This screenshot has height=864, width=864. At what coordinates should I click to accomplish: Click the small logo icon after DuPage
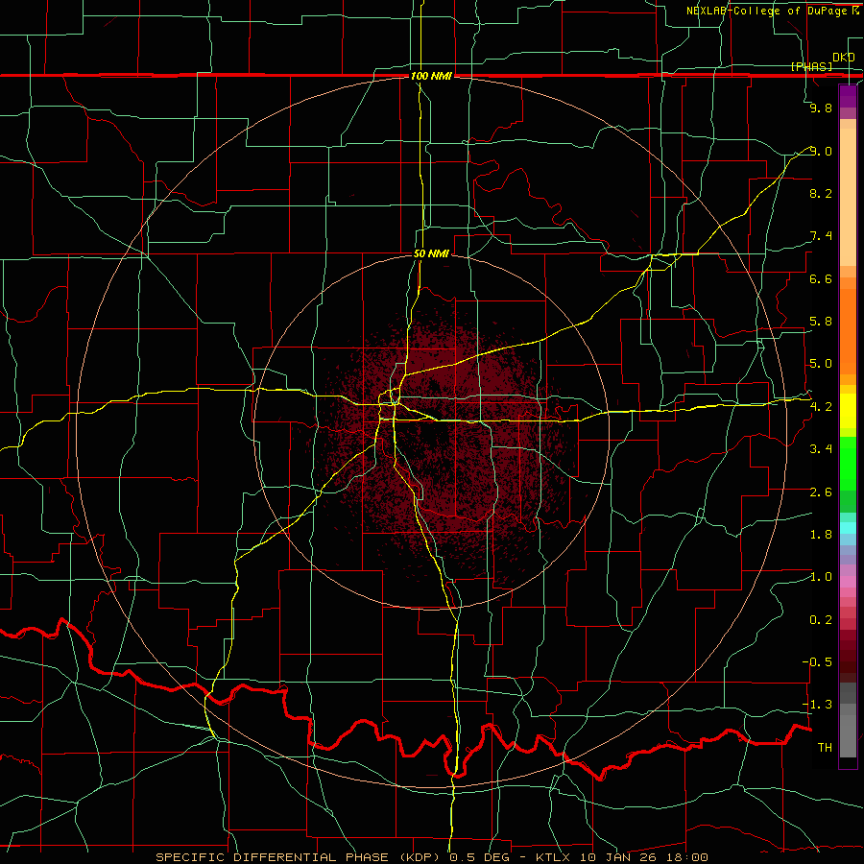coord(855,10)
